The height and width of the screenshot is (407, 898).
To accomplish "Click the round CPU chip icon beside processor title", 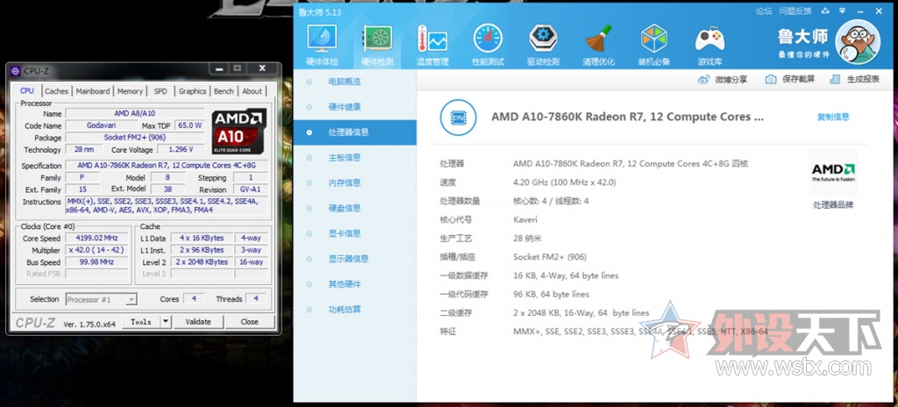I will click(x=458, y=118).
